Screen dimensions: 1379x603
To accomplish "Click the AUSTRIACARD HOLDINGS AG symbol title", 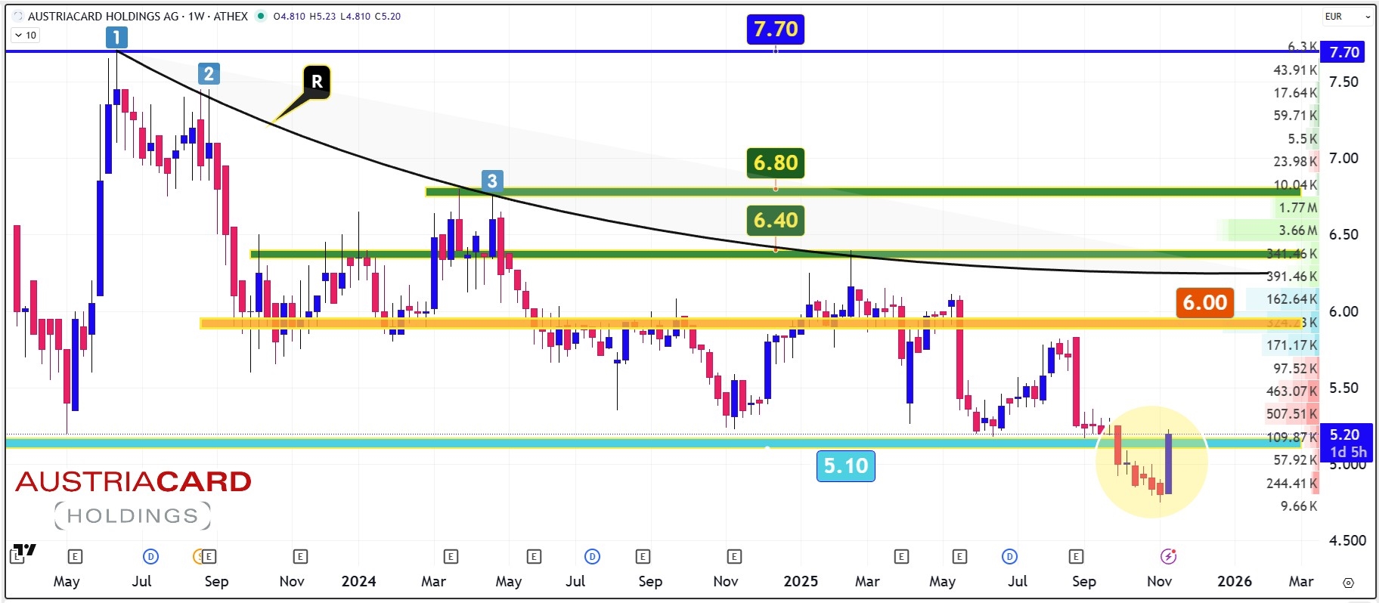I will tap(138, 16).
